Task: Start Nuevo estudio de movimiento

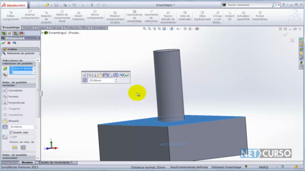Action: click(168, 18)
